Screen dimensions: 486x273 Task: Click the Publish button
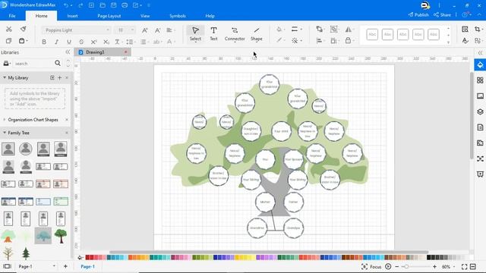click(418, 15)
